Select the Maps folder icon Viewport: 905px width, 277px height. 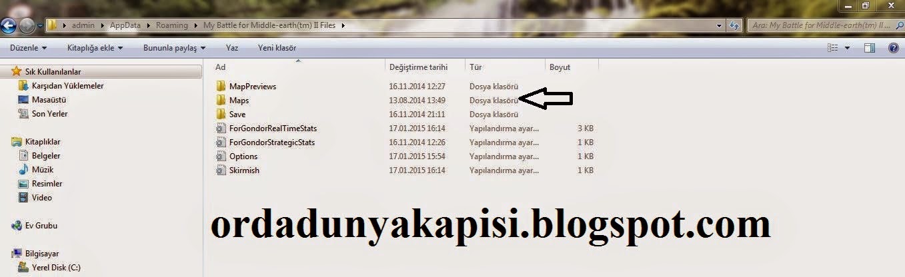point(221,101)
